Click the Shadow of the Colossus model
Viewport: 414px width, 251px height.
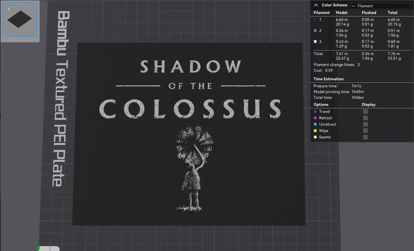tap(189, 134)
